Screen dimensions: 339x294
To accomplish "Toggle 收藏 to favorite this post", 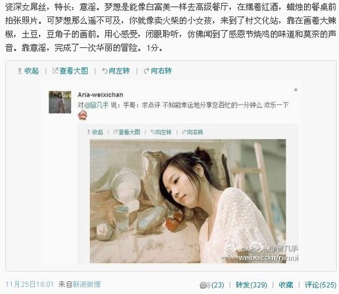I will [286, 285].
